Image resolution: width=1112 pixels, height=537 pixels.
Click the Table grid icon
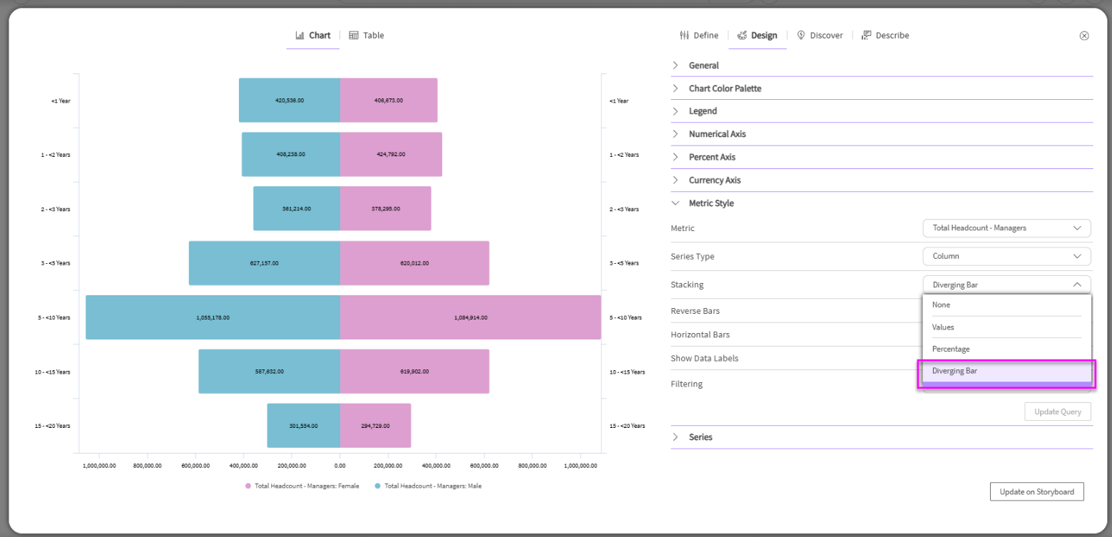coord(354,36)
